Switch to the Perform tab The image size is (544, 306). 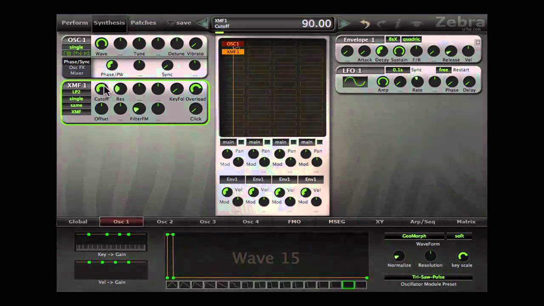[75, 23]
